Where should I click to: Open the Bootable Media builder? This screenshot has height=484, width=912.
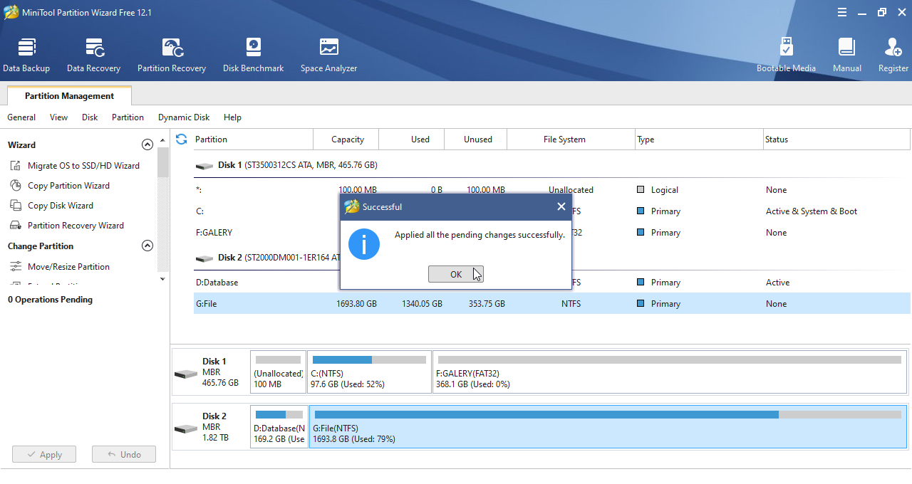pyautogui.click(x=786, y=56)
